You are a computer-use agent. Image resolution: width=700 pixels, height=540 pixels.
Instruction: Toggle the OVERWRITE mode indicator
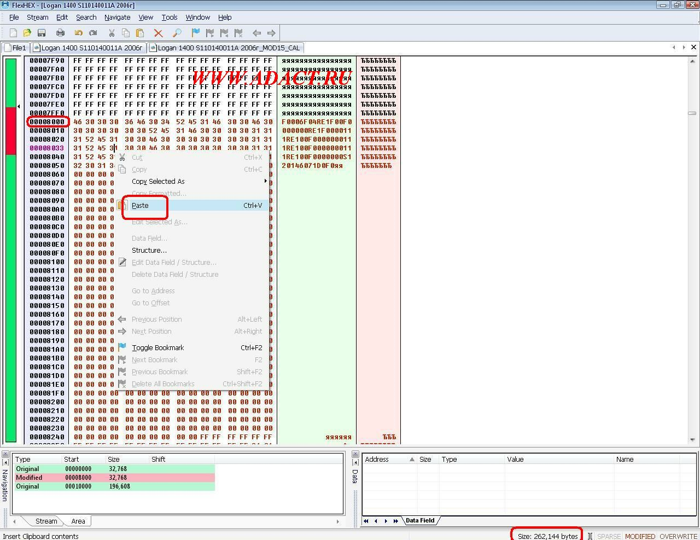(678, 536)
